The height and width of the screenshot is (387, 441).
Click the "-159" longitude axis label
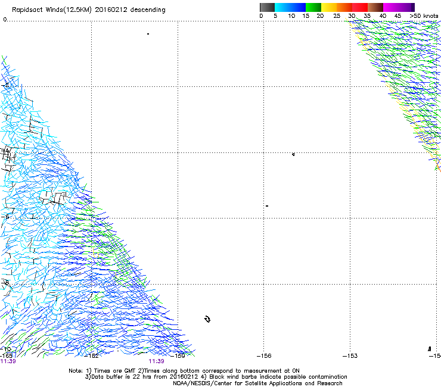[178, 356]
